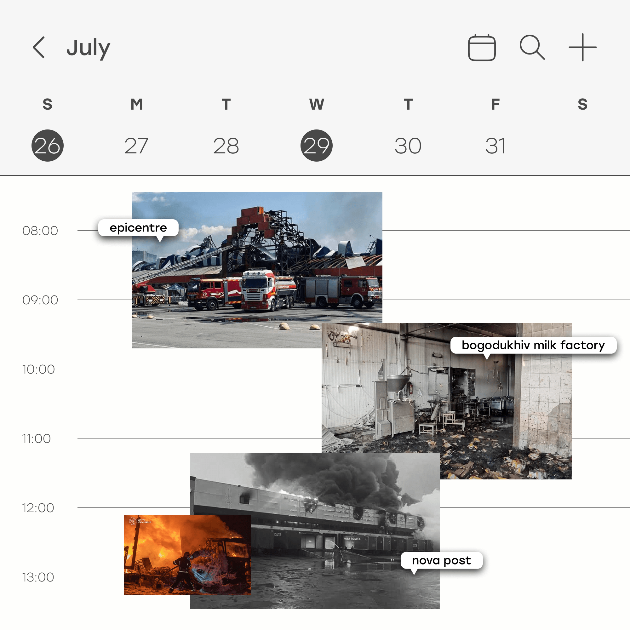Open the calendar view icon
Image resolution: width=630 pixels, height=630 pixels.
[482, 48]
